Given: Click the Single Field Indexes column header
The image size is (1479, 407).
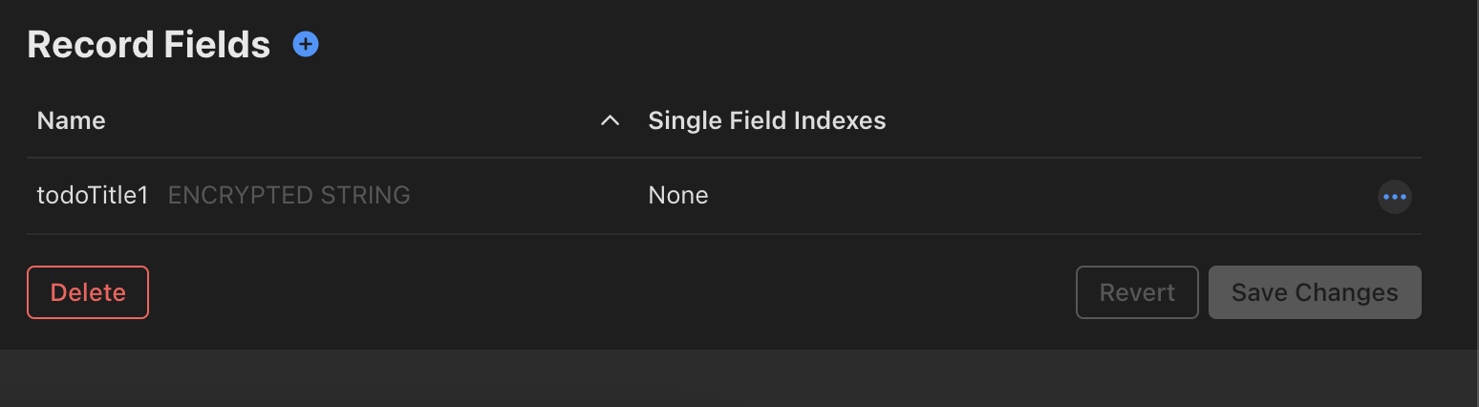Looking at the screenshot, I should pyautogui.click(x=766, y=120).
